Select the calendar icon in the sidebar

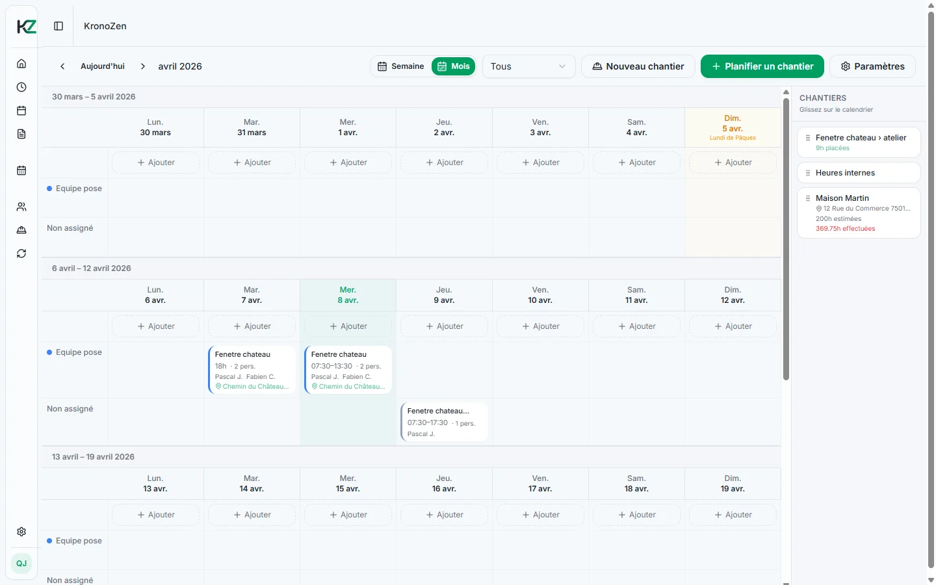coord(21,110)
